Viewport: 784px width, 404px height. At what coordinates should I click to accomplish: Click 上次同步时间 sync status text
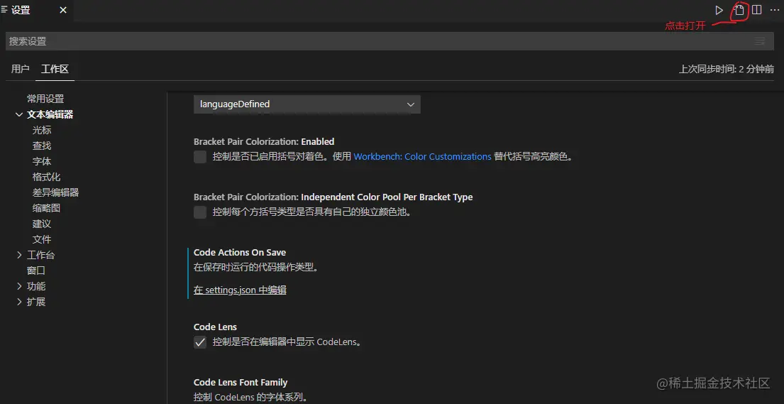[x=726, y=69]
